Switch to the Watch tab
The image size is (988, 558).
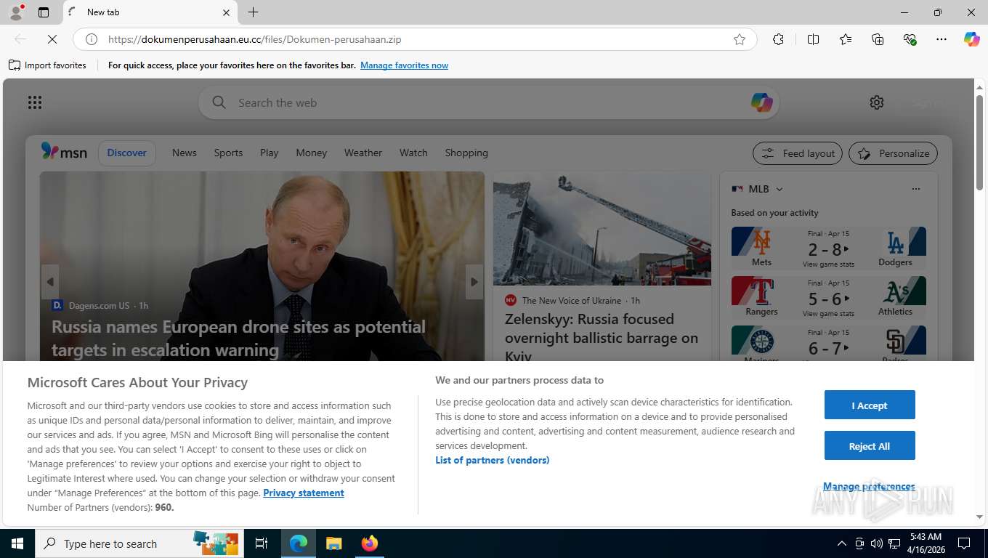coord(413,153)
